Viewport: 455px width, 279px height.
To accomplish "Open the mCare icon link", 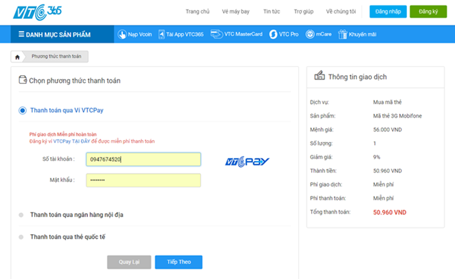I will 310,35.
